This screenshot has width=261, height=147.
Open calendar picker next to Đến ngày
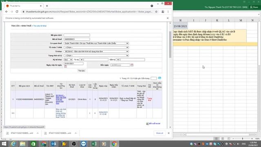point(132,65)
